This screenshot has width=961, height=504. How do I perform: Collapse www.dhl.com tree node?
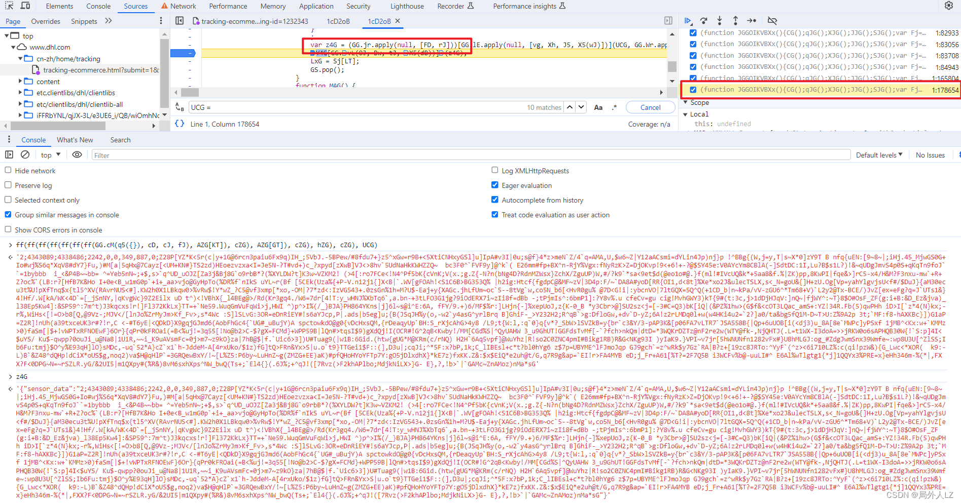click(14, 47)
